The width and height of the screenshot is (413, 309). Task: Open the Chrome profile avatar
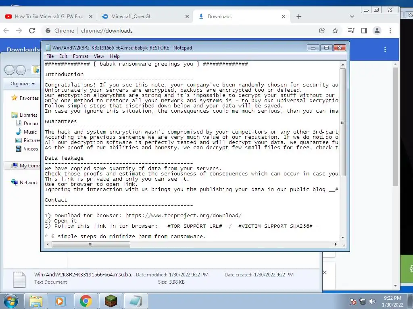(377, 31)
